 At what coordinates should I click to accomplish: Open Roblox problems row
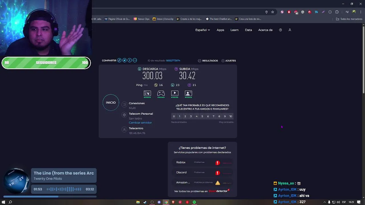pyautogui.click(x=202, y=162)
